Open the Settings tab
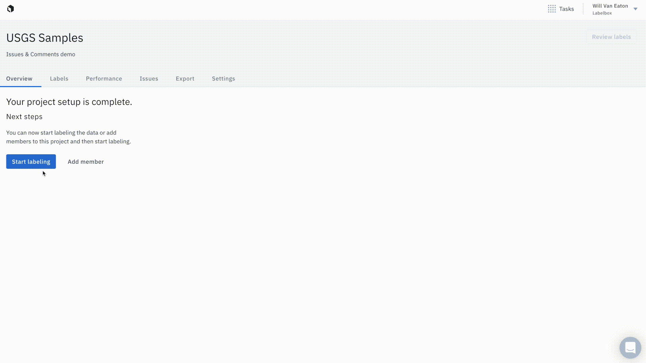The width and height of the screenshot is (646, 363). 223,79
